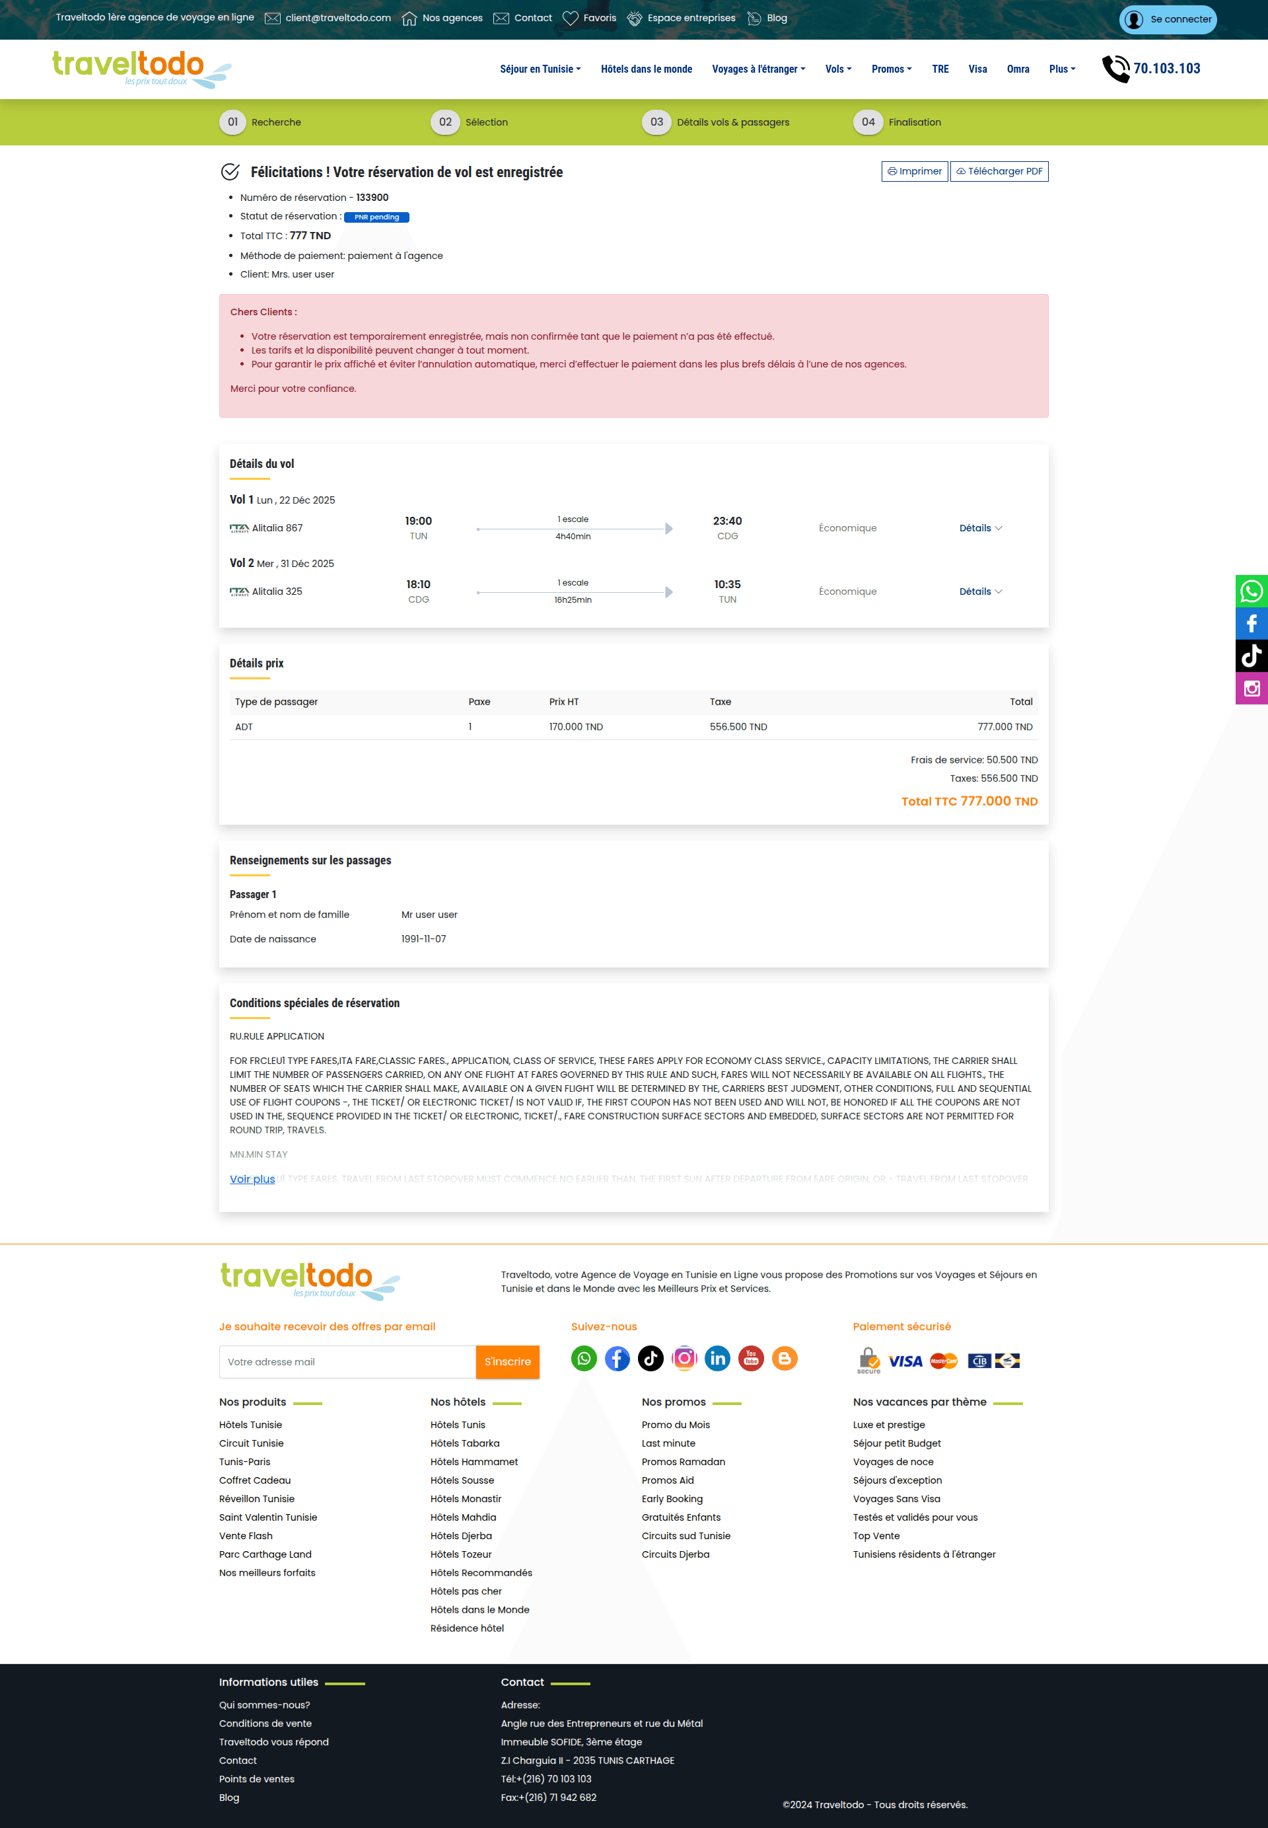Click the Télécharger PDF button

pos(999,171)
